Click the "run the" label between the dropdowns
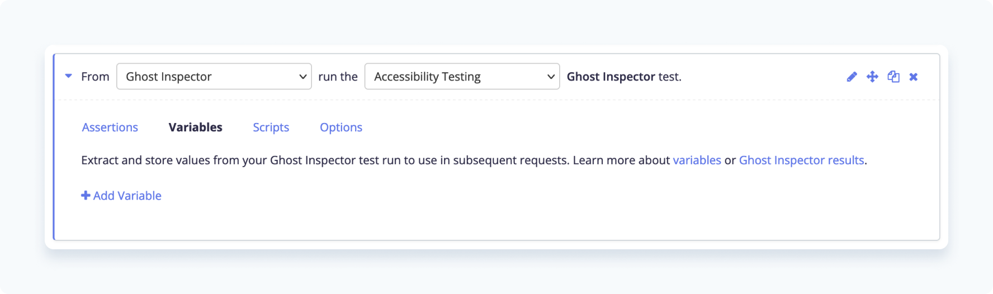Screen dimensions: 993x294 tap(338, 77)
